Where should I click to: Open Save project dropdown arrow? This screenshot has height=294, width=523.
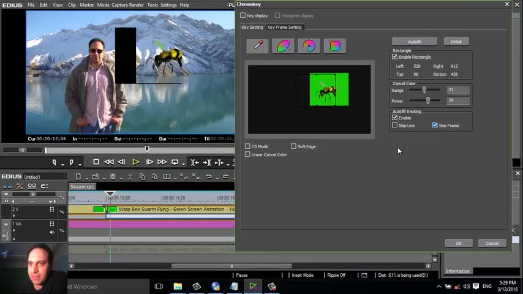coord(121,178)
